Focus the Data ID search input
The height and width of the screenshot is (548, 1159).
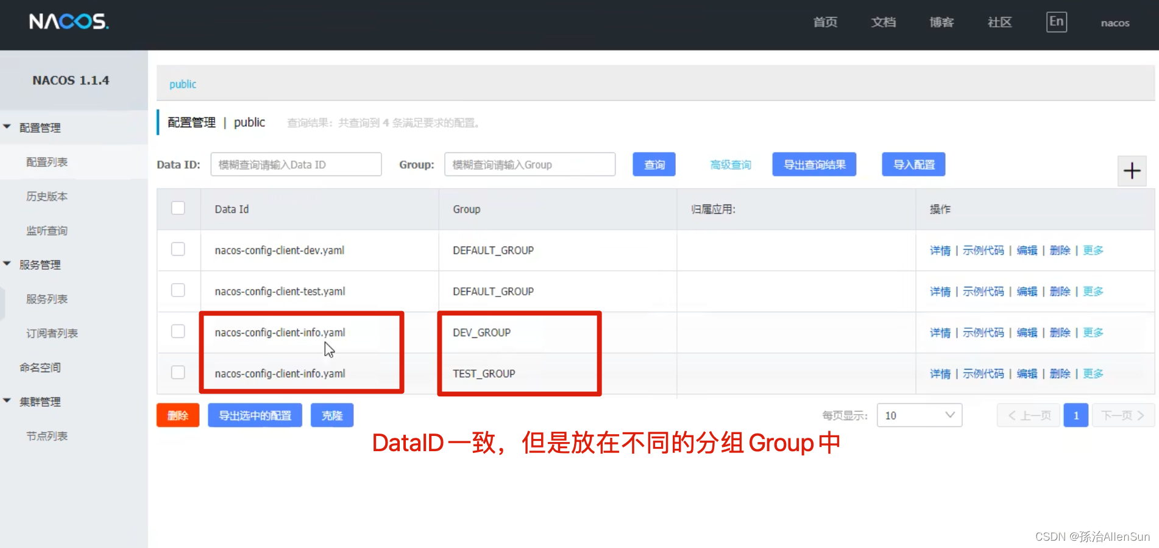pyautogui.click(x=296, y=164)
